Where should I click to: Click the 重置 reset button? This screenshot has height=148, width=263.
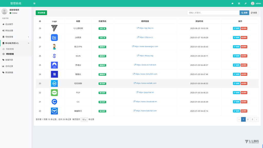tap(254, 13)
